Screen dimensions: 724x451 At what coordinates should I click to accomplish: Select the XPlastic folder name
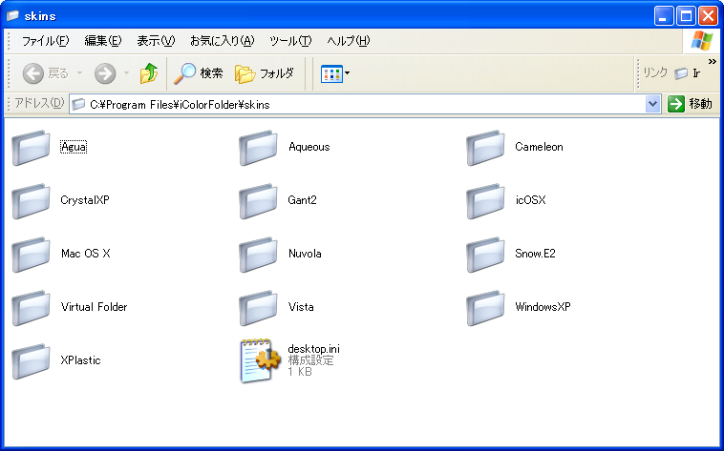pos(81,360)
